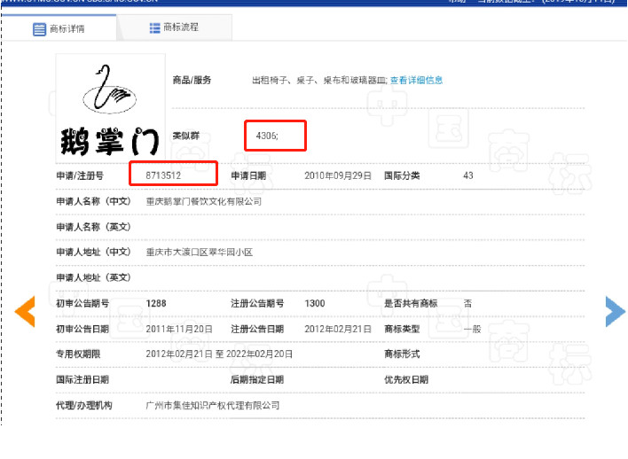Click the 商品/服务 label
The width and height of the screenshot is (628, 459).
point(192,80)
